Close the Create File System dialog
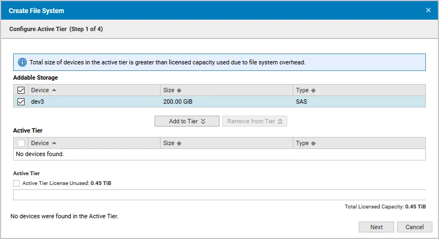Image resolution: width=439 pixels, height=239 pixels. 428,10
